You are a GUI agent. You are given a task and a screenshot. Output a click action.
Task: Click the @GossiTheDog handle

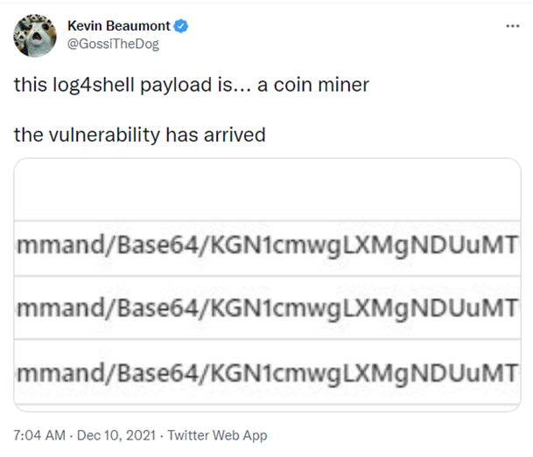[x=113, y=44]
